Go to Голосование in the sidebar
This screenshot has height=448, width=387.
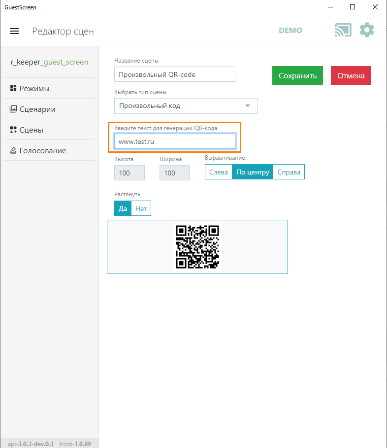[x=42, y=151]
